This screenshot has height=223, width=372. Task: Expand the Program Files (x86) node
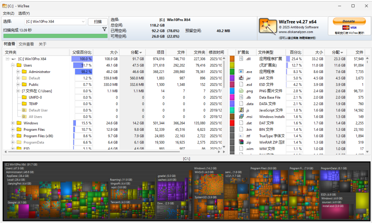13,136
